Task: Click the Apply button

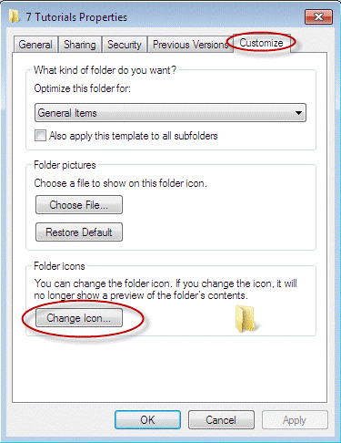Action: (x=295, y=420)
